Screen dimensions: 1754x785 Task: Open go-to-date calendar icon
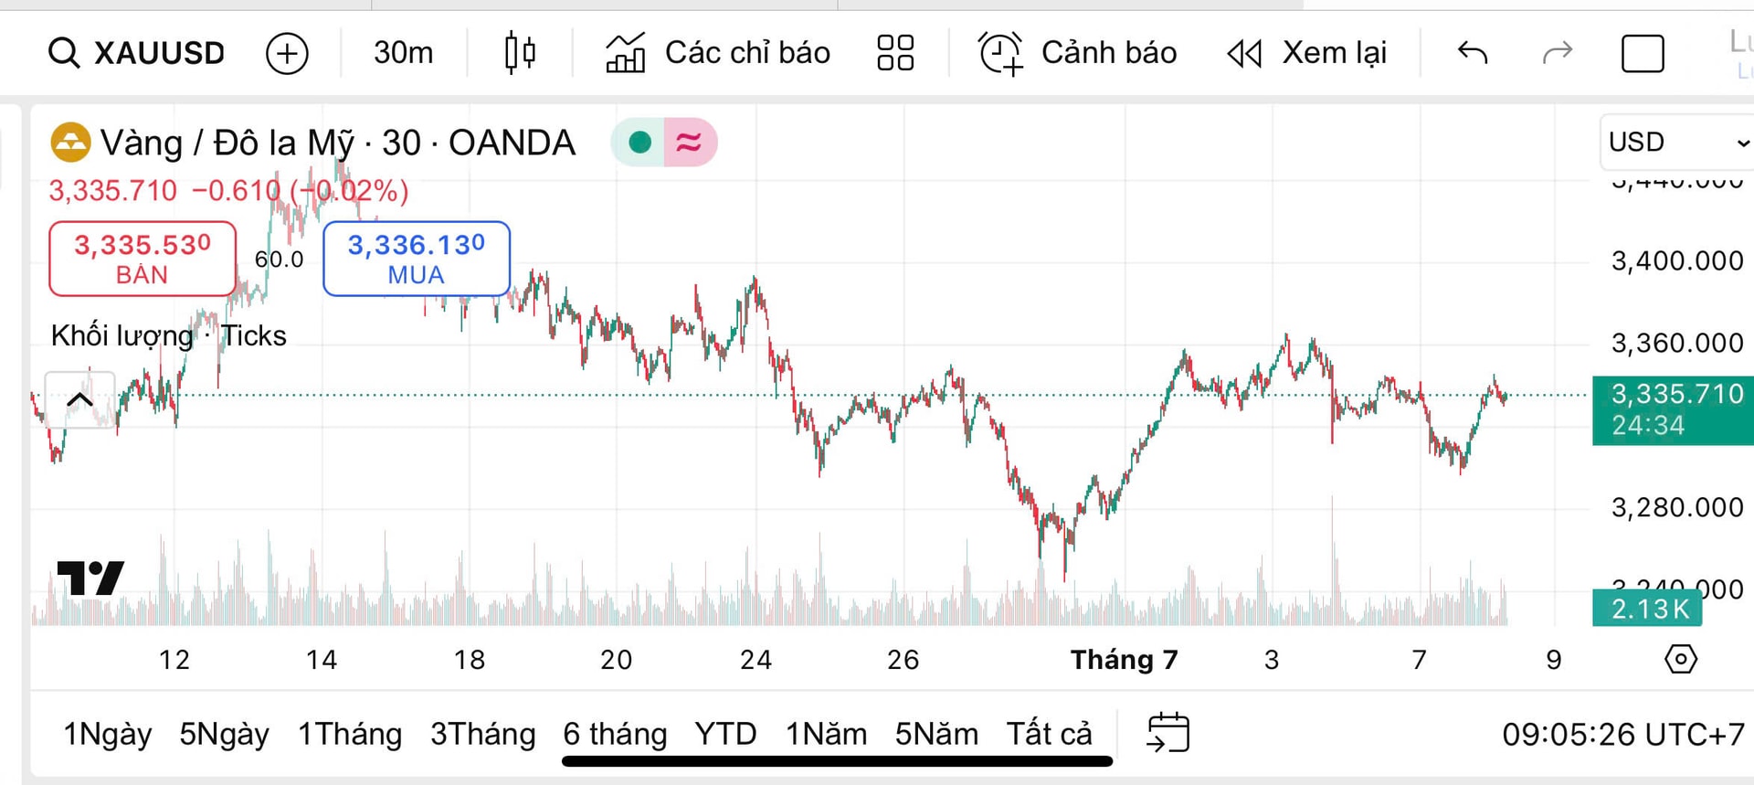pyautogui.click(x=1168, y=733)
